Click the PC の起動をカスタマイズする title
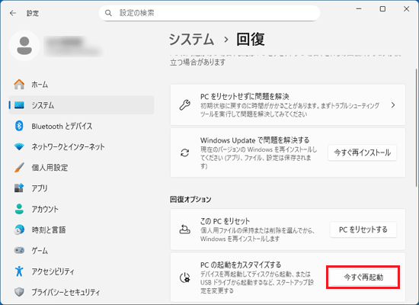Screen dimensions: 419x305 [241, 265]
